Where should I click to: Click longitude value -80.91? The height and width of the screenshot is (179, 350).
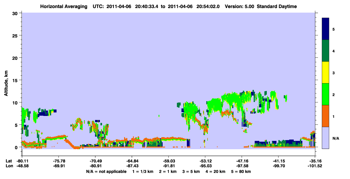click(x=95, y=166)
